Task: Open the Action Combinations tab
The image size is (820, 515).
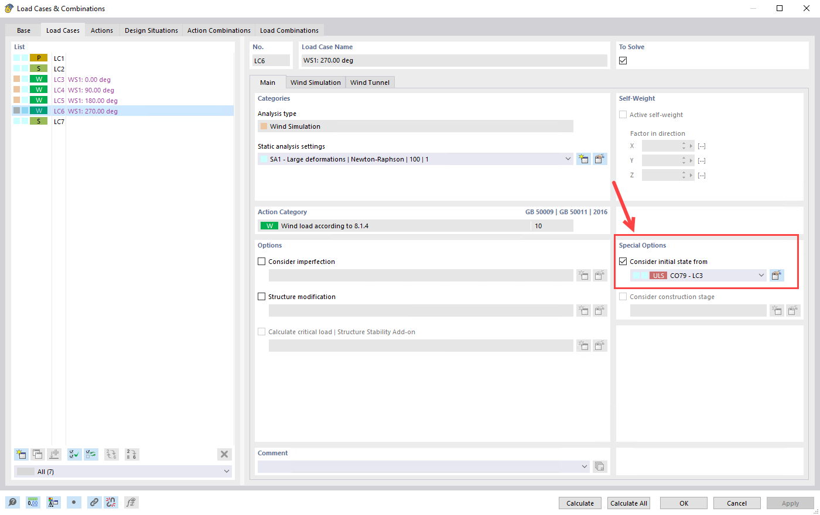Action: coord(219,30)
